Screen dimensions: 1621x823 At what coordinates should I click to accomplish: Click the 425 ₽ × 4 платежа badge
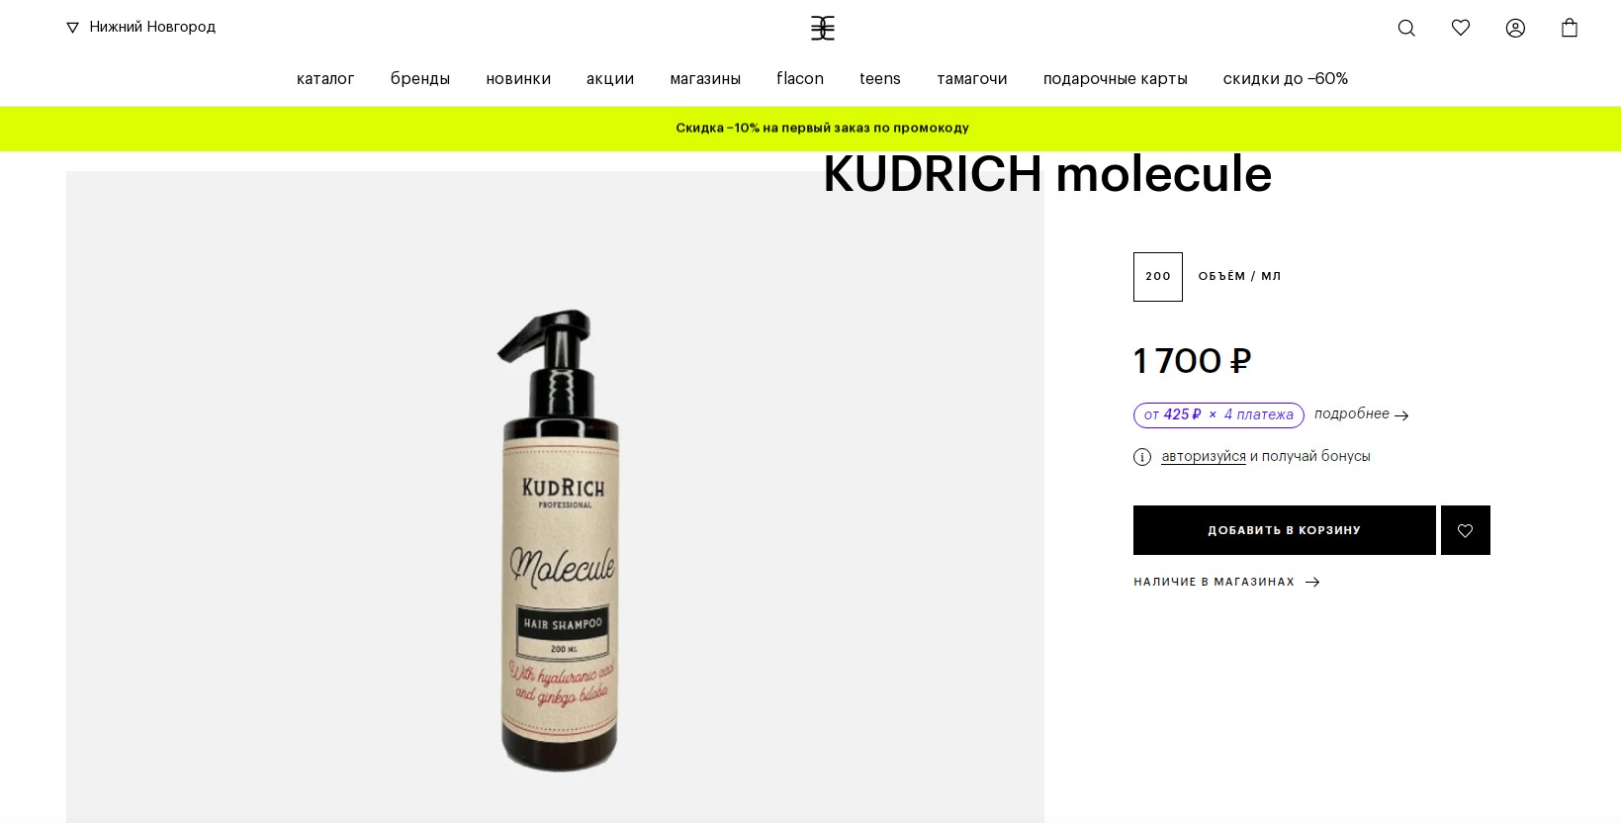(x=1218, y=415)
